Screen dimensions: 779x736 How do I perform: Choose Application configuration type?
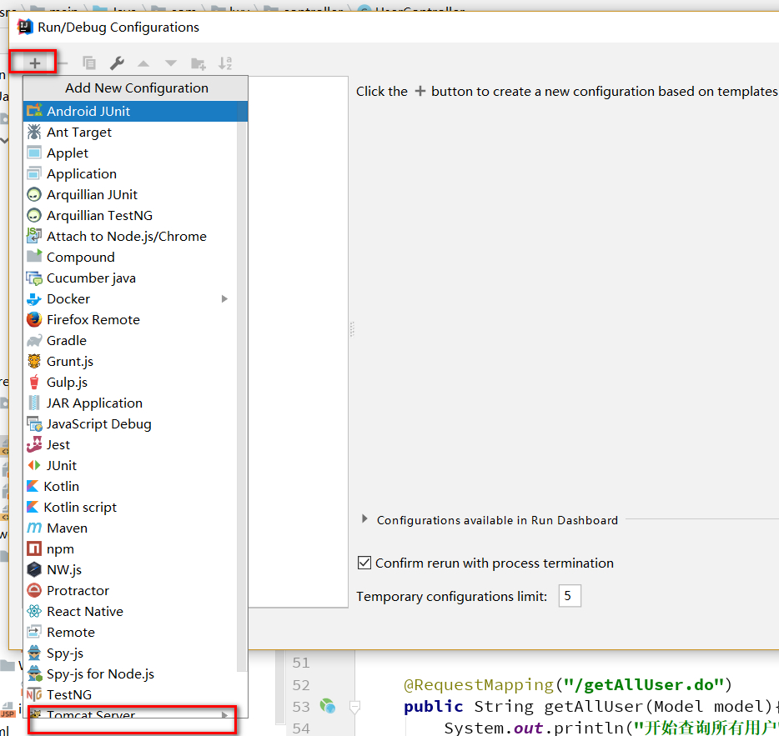(x=135, y=174)
